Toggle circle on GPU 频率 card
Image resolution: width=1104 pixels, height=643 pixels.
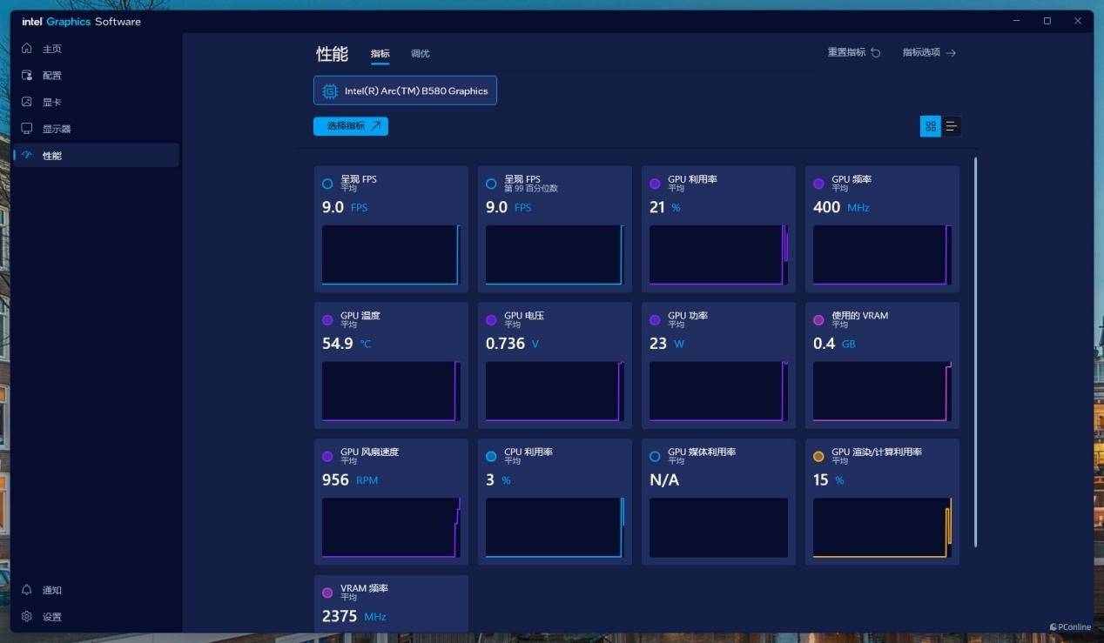tap(818, 184)
